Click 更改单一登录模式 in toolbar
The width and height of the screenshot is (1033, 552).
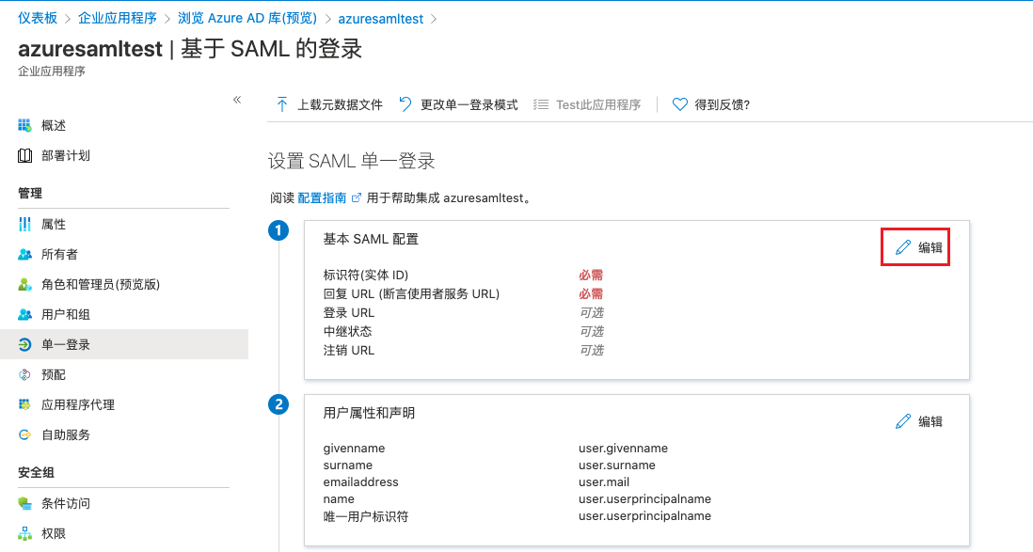pos(459,105)
